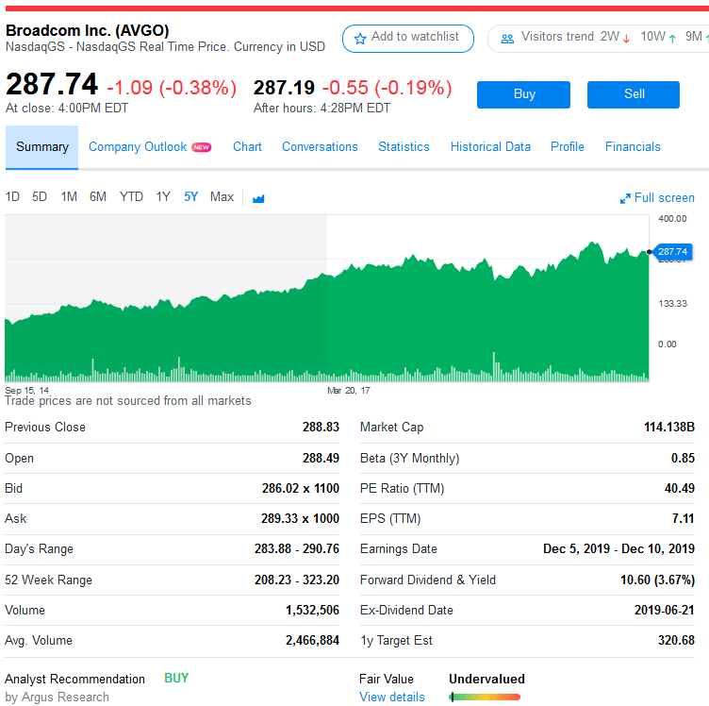Click the Earnings Date value

coord(618,548)
